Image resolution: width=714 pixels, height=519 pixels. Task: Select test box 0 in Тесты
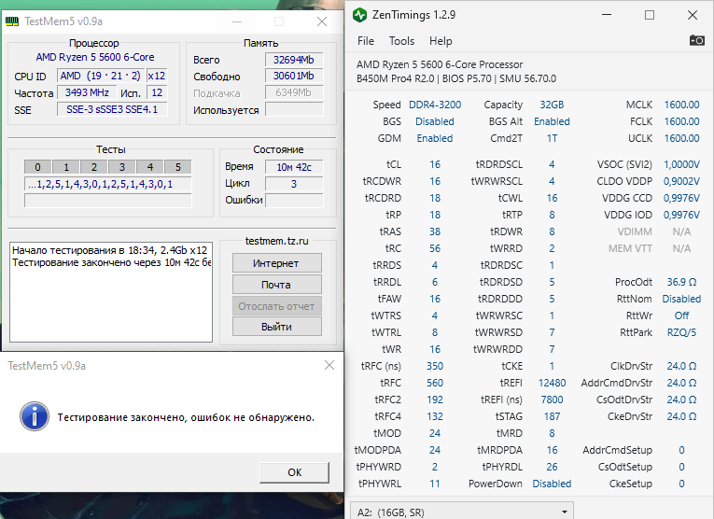(x=37, y=167)
